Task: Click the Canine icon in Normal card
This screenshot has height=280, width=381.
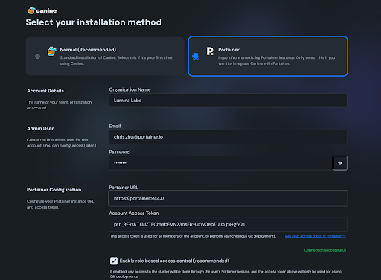Action: pos(51,51)
